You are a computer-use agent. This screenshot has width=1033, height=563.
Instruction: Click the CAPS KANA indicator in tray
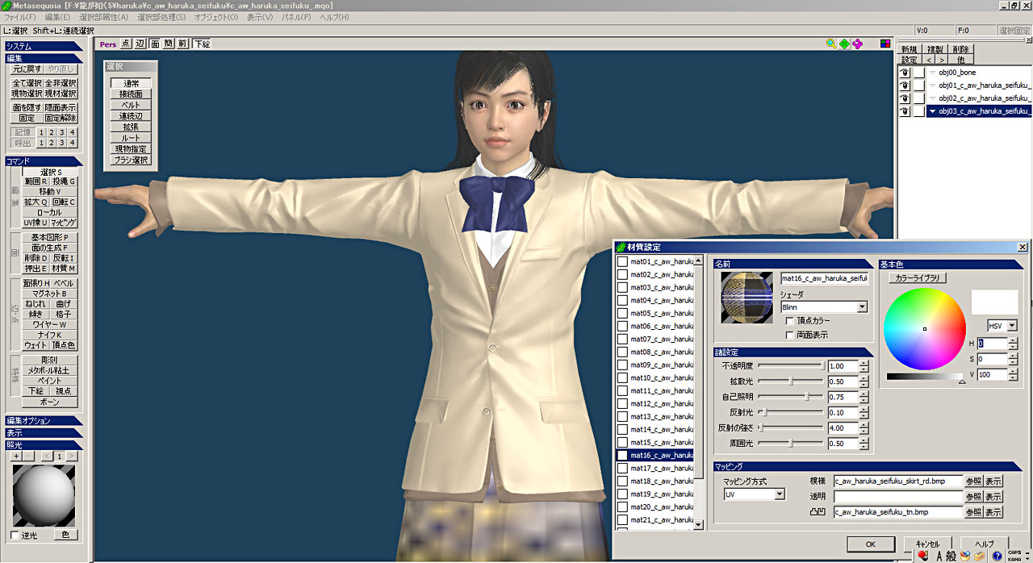(x=1014, y=556)
